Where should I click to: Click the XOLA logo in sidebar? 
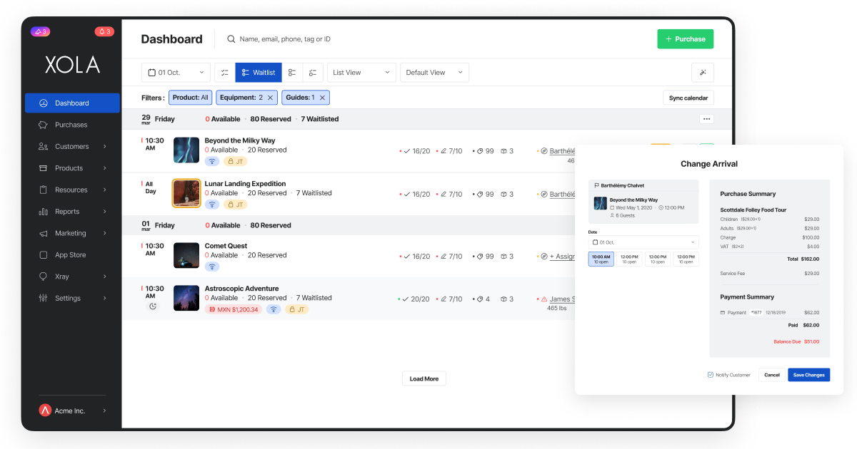pos(72,65)
